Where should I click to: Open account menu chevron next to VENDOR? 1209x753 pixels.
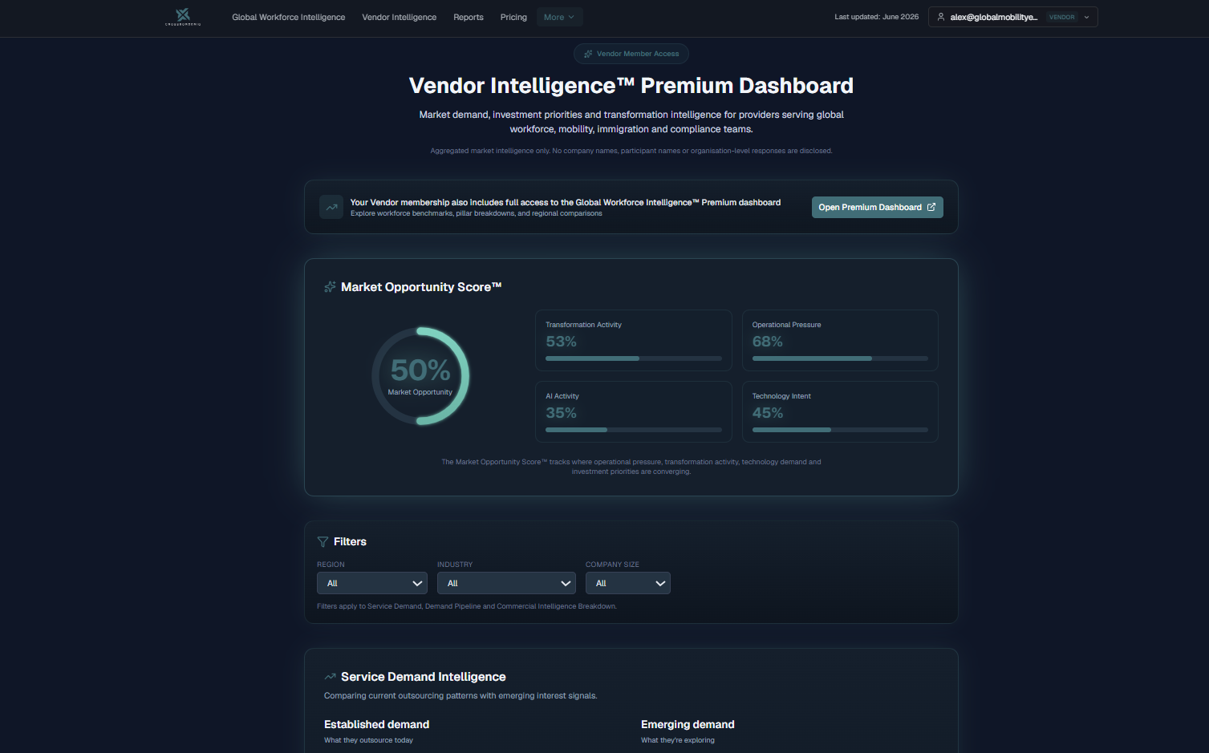[1087, 17]
